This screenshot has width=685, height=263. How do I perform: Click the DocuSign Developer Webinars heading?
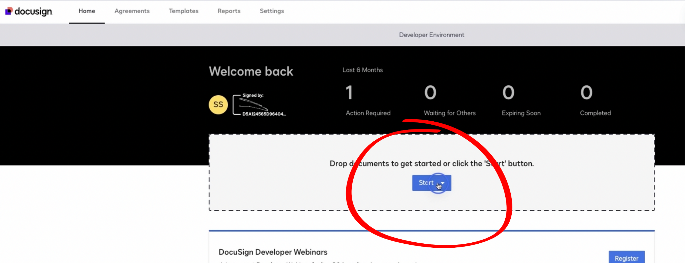click(x=273, y=252)
